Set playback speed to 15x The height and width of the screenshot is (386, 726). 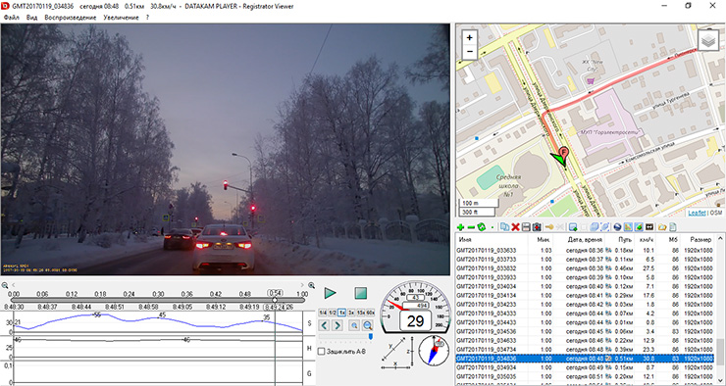pyautogui.click(x=360, y=313)
